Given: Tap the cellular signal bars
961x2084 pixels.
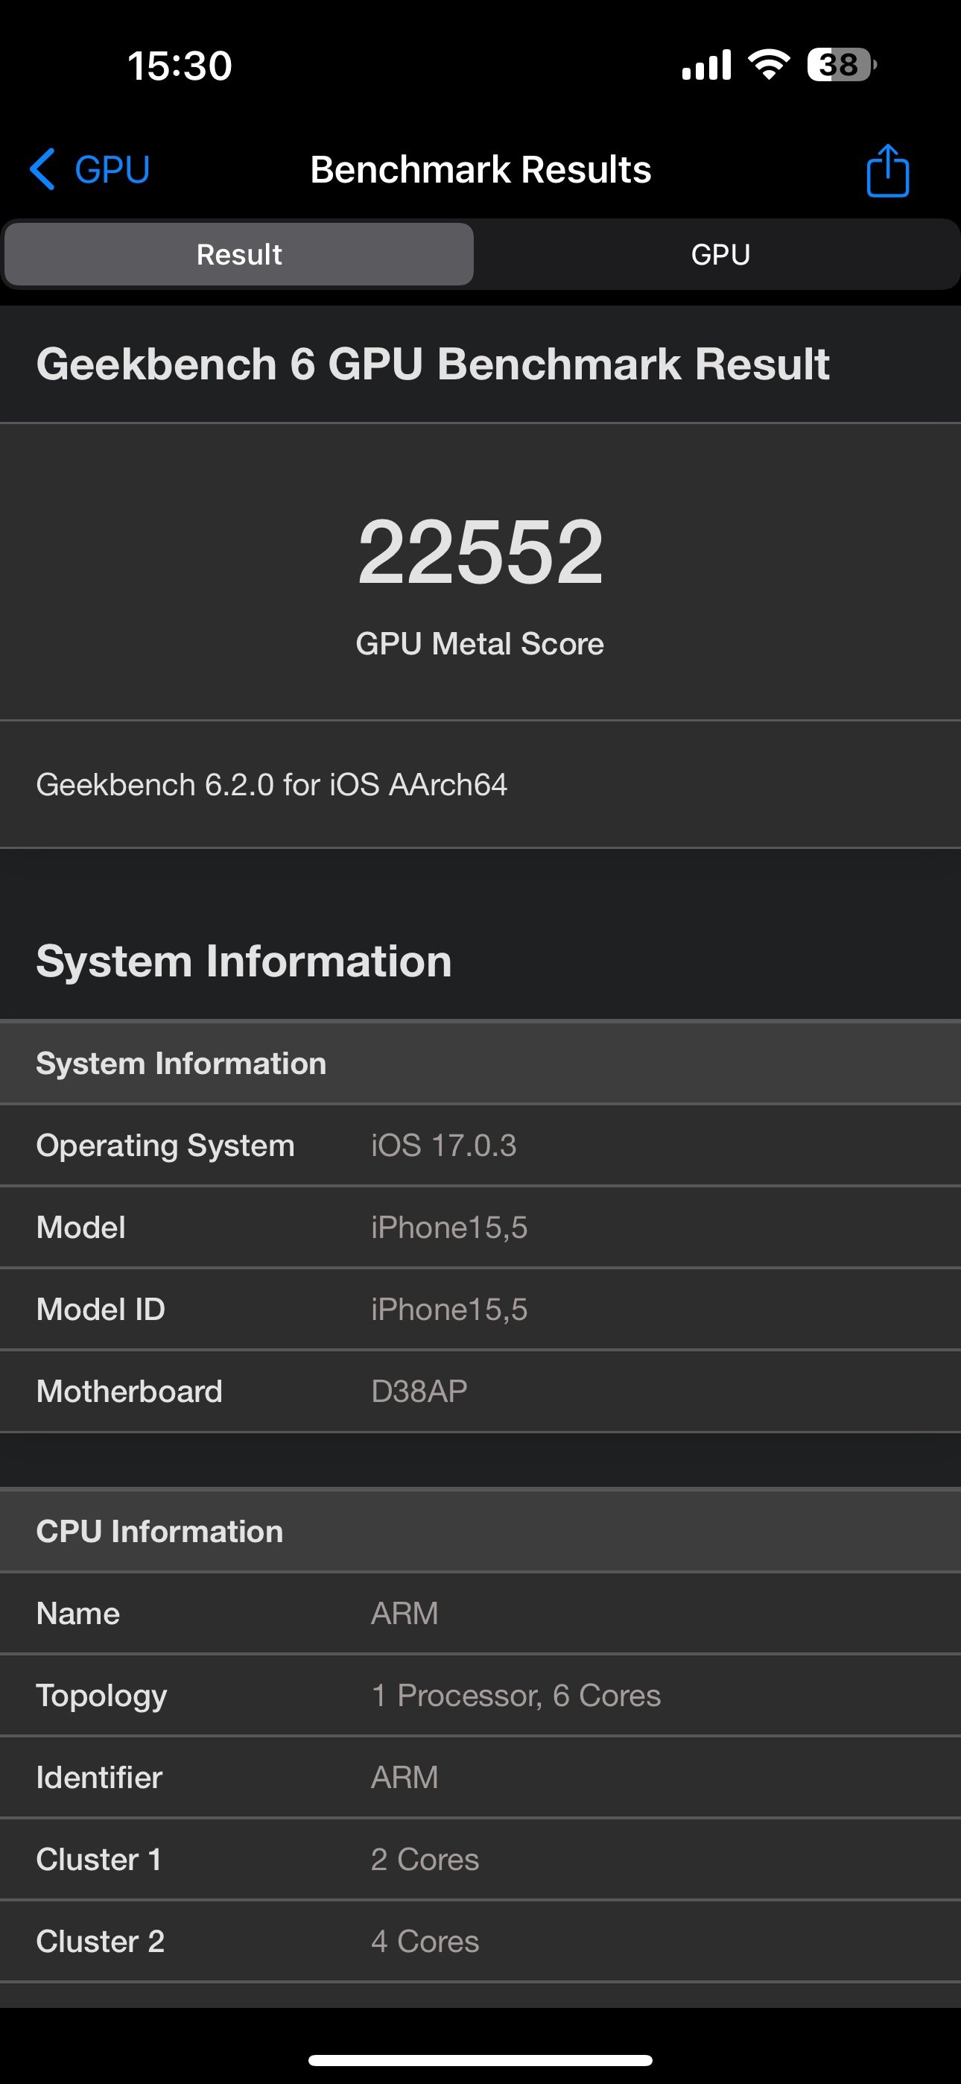Looking at the screenshot, I should [706, 65].
